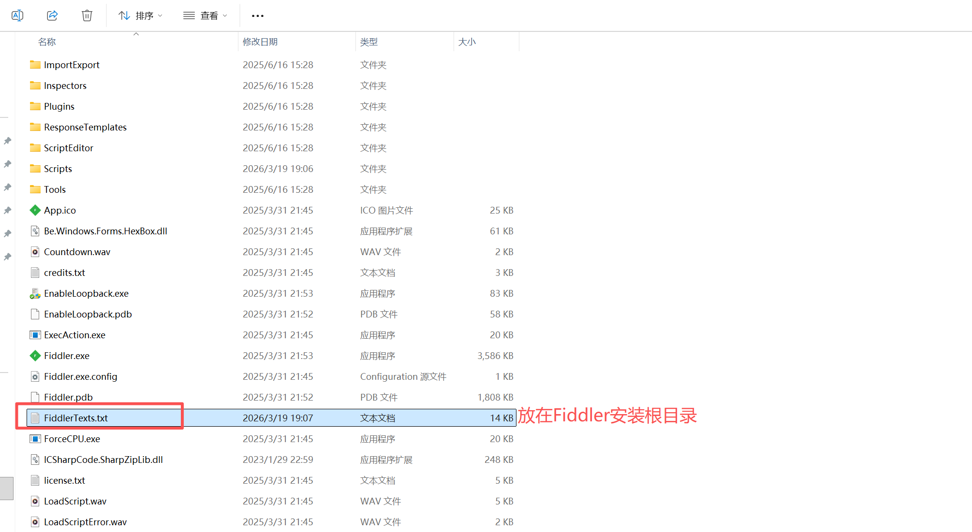Open the three-dots more options menu
972x532 pixels.
click(258, 16)
